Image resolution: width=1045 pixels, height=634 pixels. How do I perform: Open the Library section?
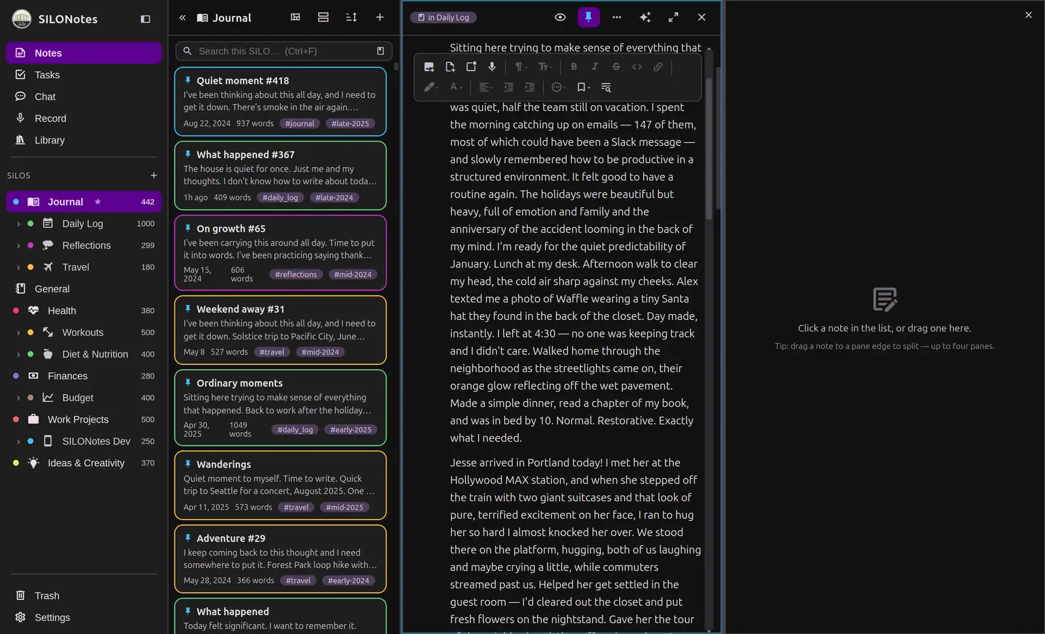pos(84,140)
